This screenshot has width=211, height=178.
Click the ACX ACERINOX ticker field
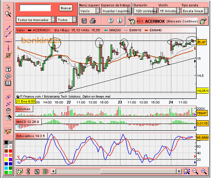(x=167, y=21)
